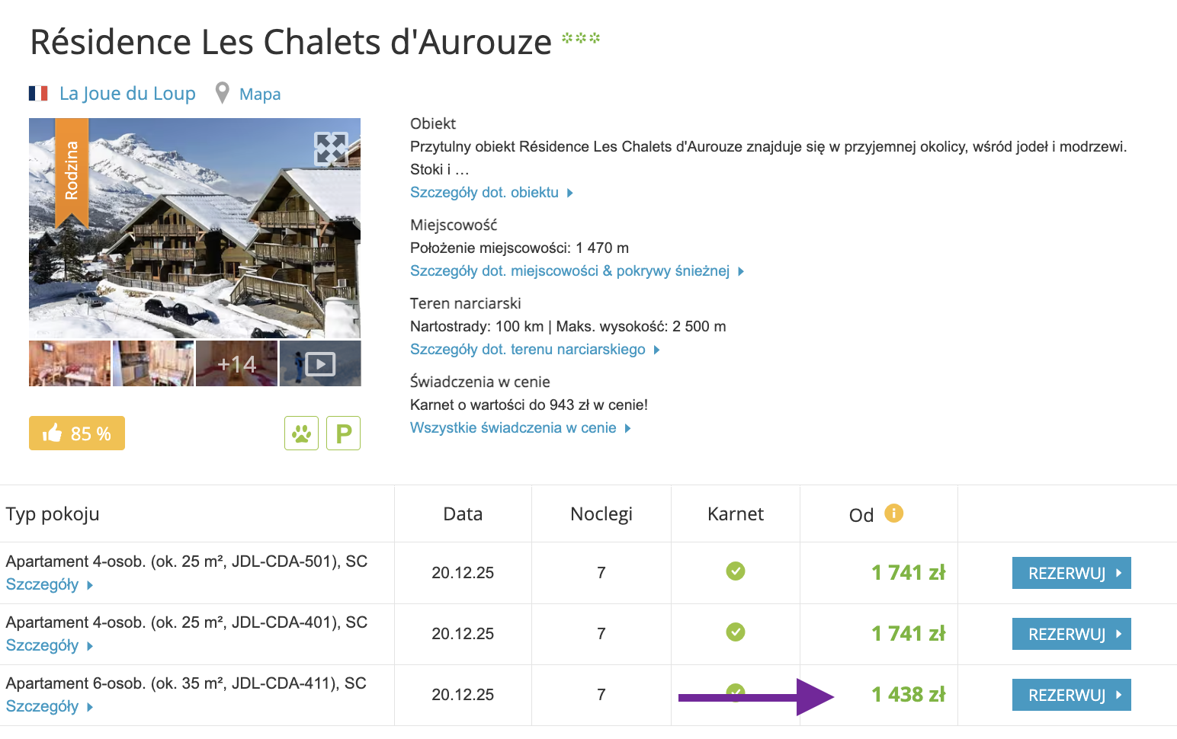Click the French flag icon
The height and width of the screenshot is (739, 1177).
38,94
